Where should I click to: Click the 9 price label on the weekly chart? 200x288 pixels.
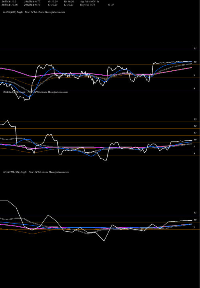coord(194,146)
